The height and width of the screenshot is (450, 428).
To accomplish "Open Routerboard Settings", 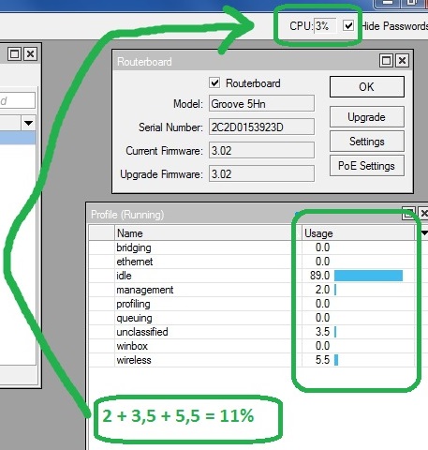I will [x=367, y=142].
